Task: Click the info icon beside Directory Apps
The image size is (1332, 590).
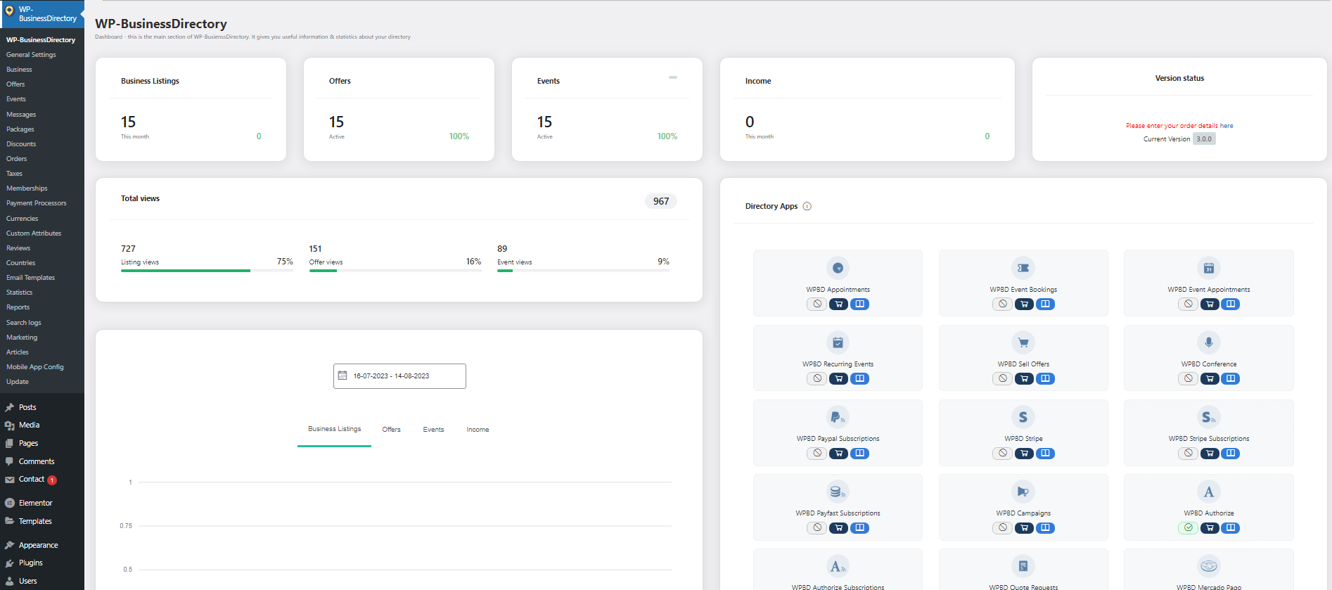Action: 807,207
